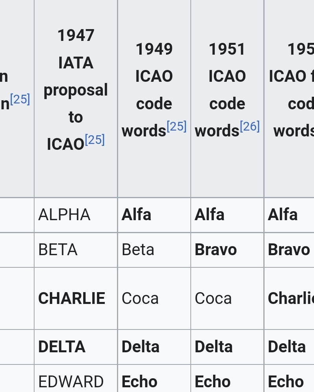Click Bravo in the 1951 column
Image resolution: width=314 pixels, height=392 pixels.
pos(215,250)
